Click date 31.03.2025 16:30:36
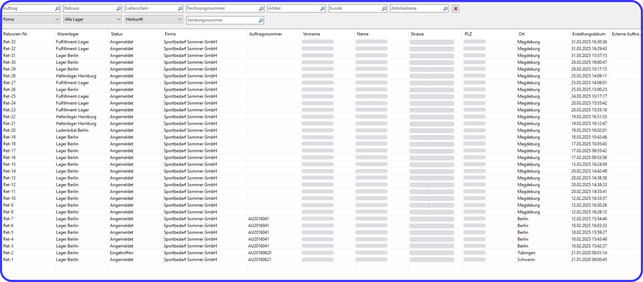 pyautogui.click(x=589, y=41)
